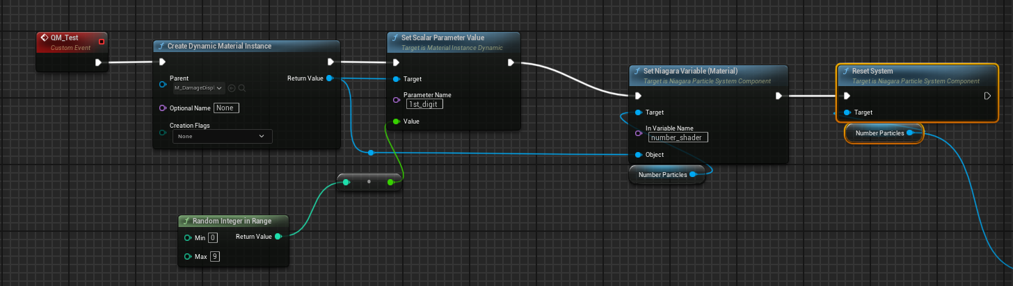Click Create Dynamic Material Instance execution input pin
The width and height of the screenshot is (1013, 286).
click(163, 62)
